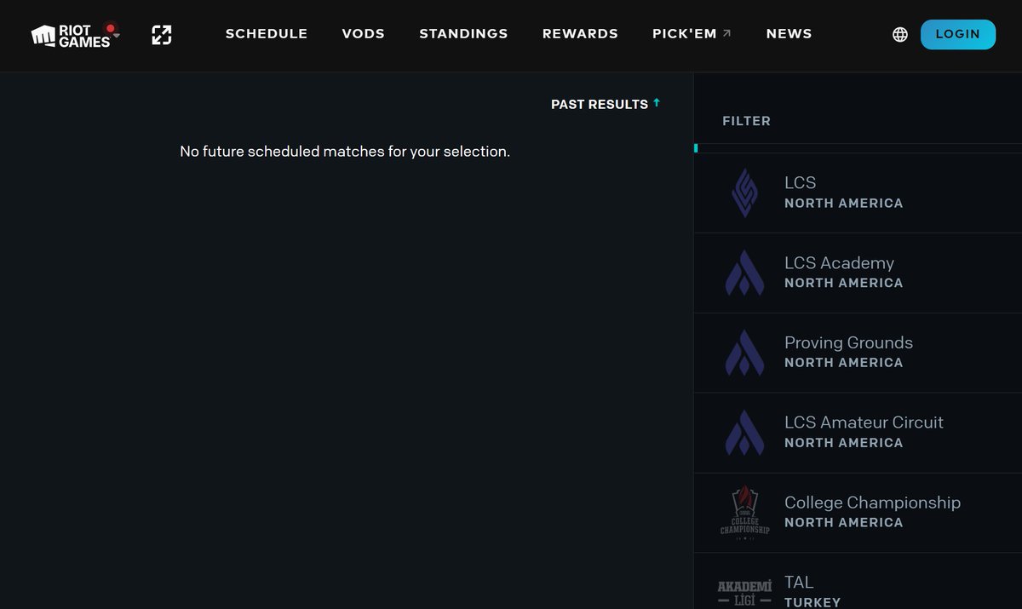This screenshot has width=1022, height=609.
Task: Open the Rewards tab
Action: point(580,34)
